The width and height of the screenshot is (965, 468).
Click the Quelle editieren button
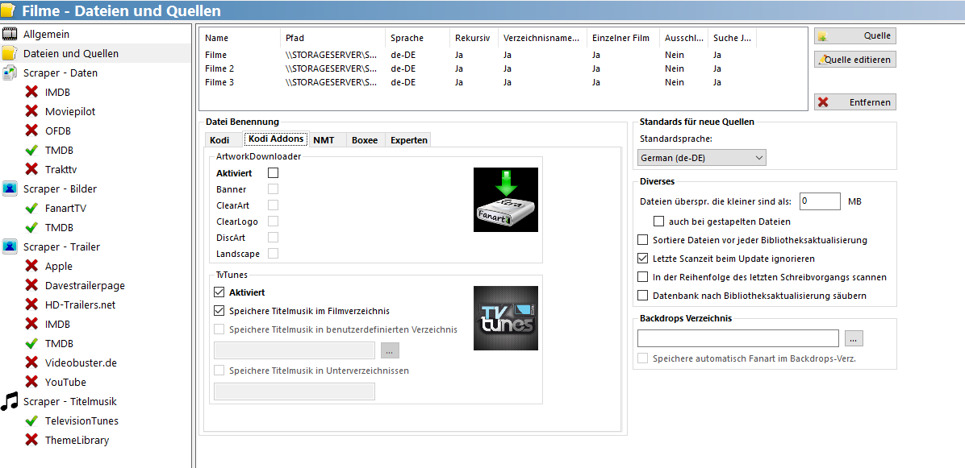pyautogui.click(x=854, y=60)
